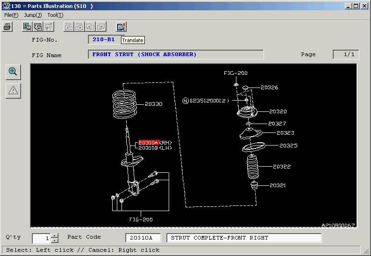The width and height of the screenshot is (371, 256).
Task: Click the printer icon in the toolbar
Action: click(x=7, y=27)
